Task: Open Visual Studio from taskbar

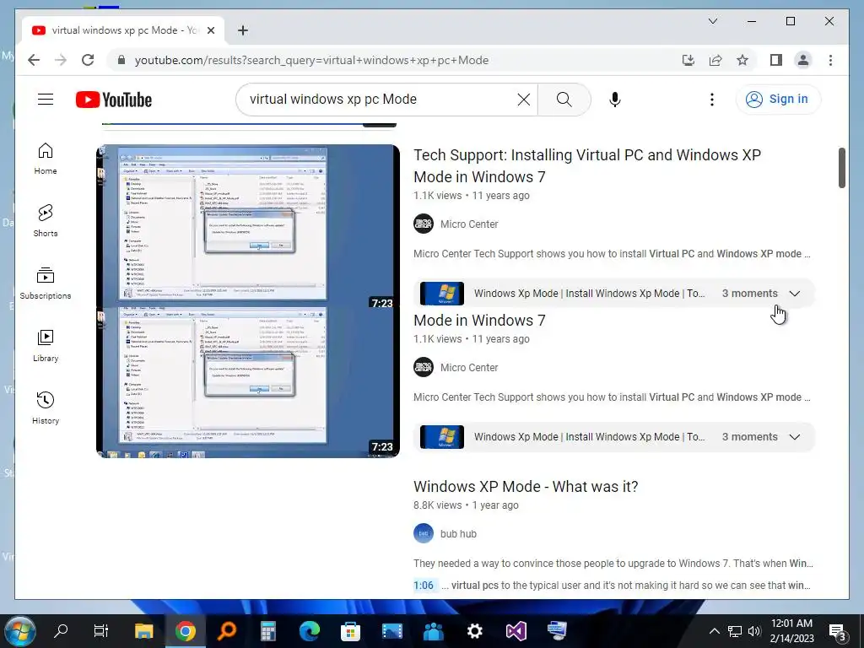Action: pyautogui.click(x=516, y=630)
